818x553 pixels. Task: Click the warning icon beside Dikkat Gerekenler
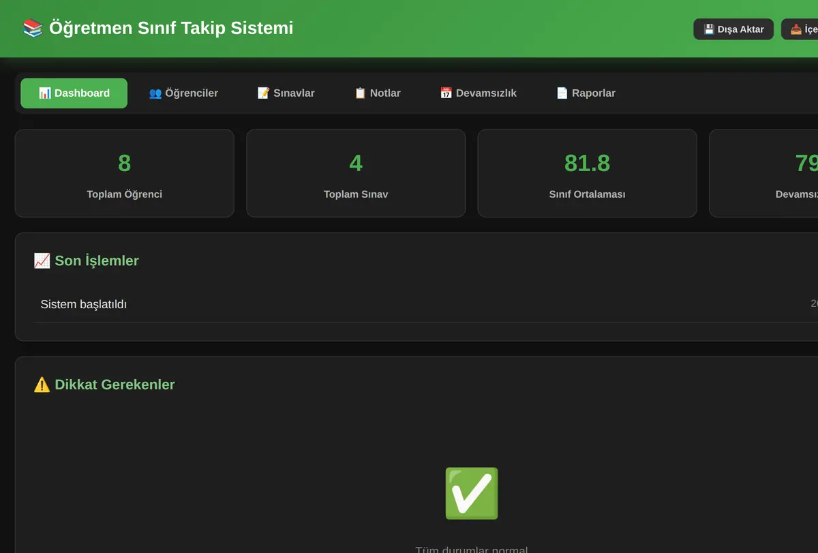(42, 385)
